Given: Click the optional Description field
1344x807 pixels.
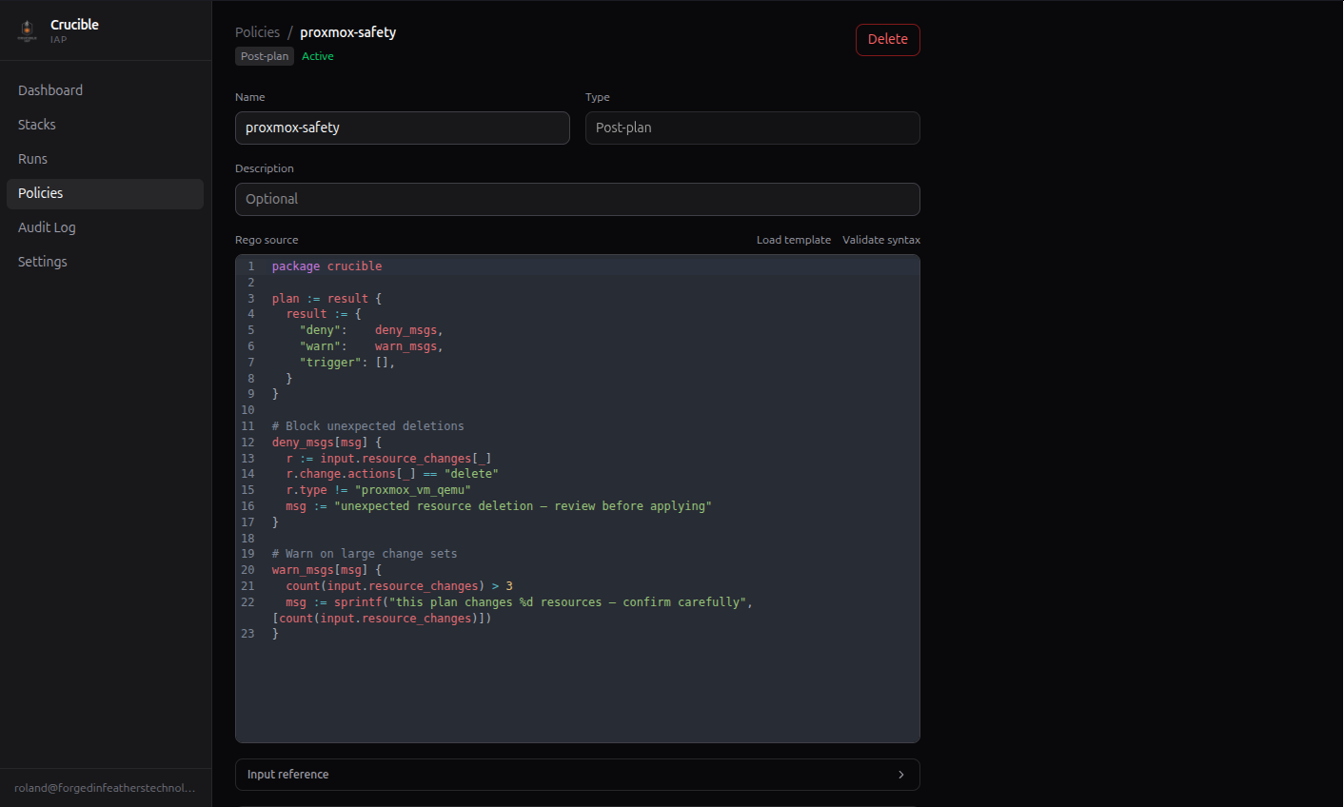Looking at the screenshot, I should click(x=577, y=199).
